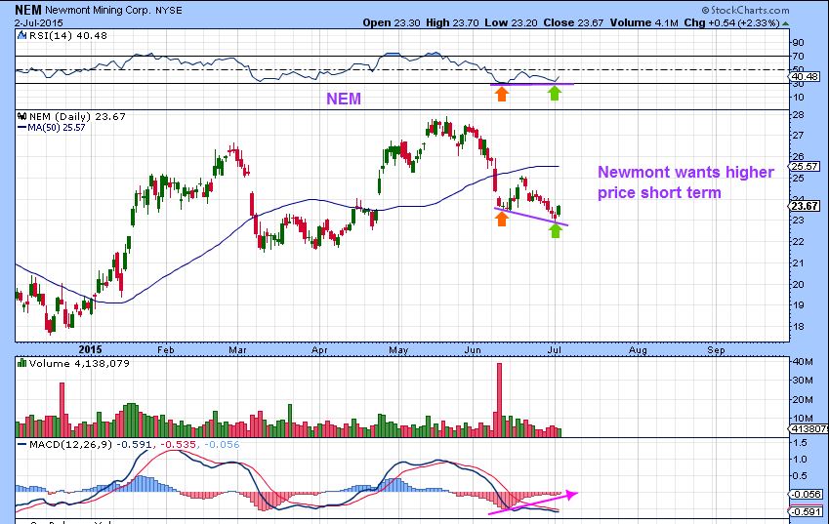829x524 pixels.
Task: Click the Volume 4,138,079 panel label
Action: (79, 363)
